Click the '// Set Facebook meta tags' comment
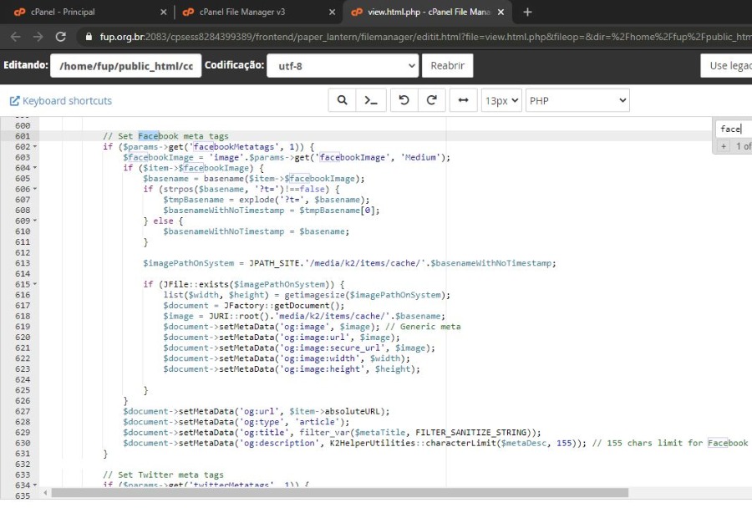 point(166,136)
